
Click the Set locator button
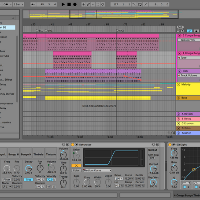click(x=180, y=27)
